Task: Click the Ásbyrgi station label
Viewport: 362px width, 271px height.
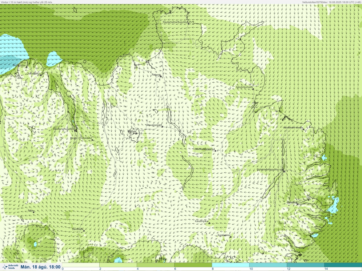Action: click(156, 75)
